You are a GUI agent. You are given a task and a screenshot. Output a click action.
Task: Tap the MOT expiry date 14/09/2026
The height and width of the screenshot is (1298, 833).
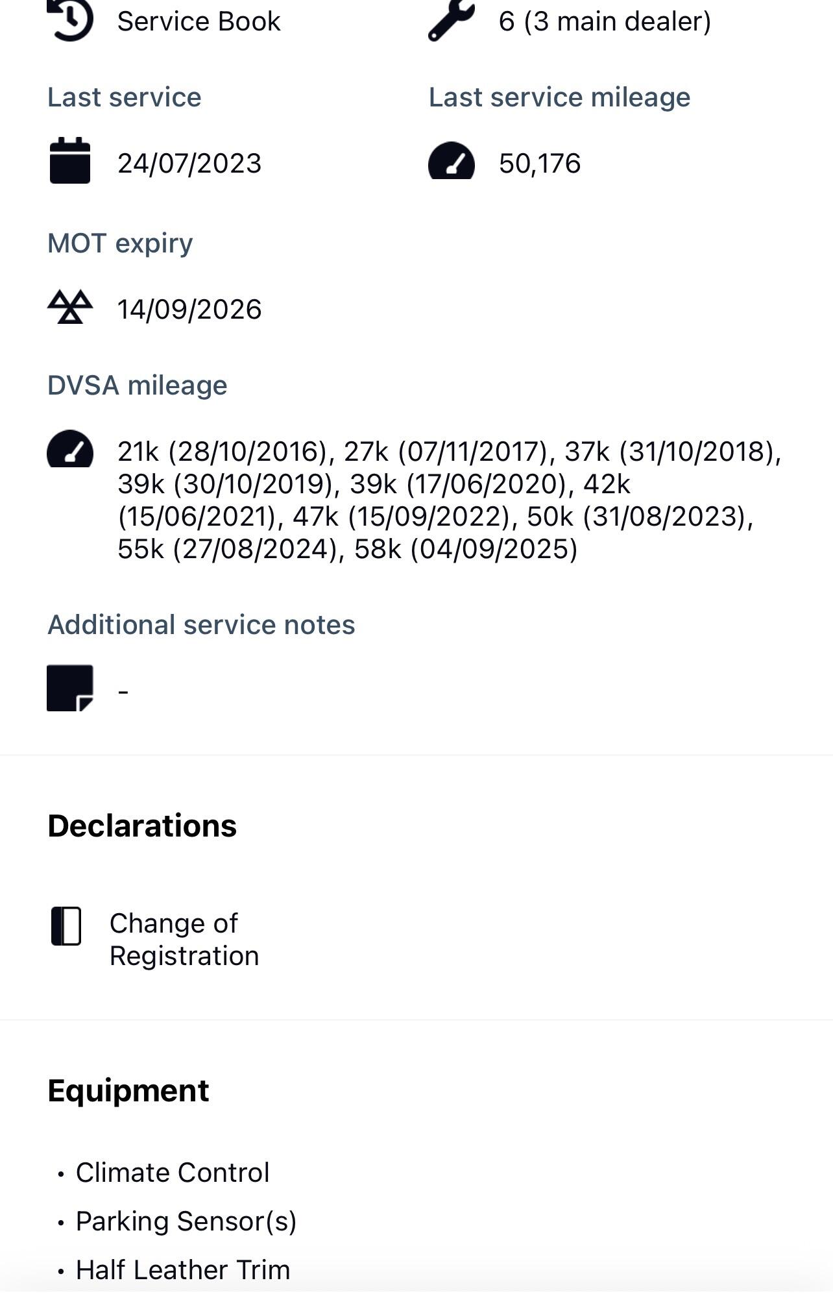[x=189, y=310]
